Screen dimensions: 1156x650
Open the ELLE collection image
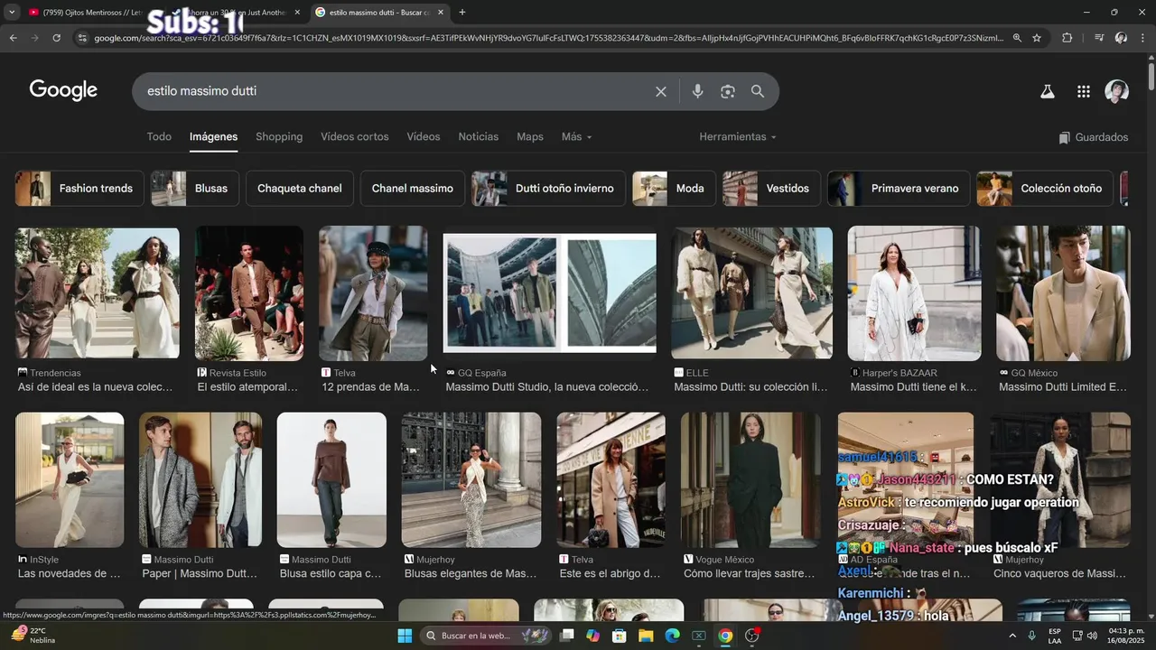(x=751, y=292)
